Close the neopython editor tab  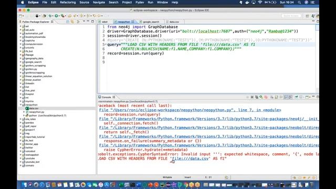tap(133, 22)
